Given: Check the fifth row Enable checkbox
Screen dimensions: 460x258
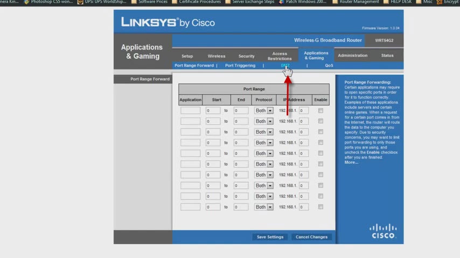Looking at the screenshot, I should (x=320, y=153).
